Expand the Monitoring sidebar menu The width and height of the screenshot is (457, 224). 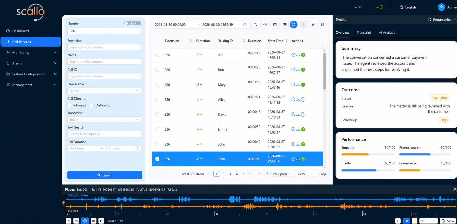[x=31, y=52]
